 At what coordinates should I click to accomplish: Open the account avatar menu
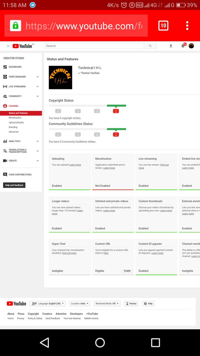191,46
